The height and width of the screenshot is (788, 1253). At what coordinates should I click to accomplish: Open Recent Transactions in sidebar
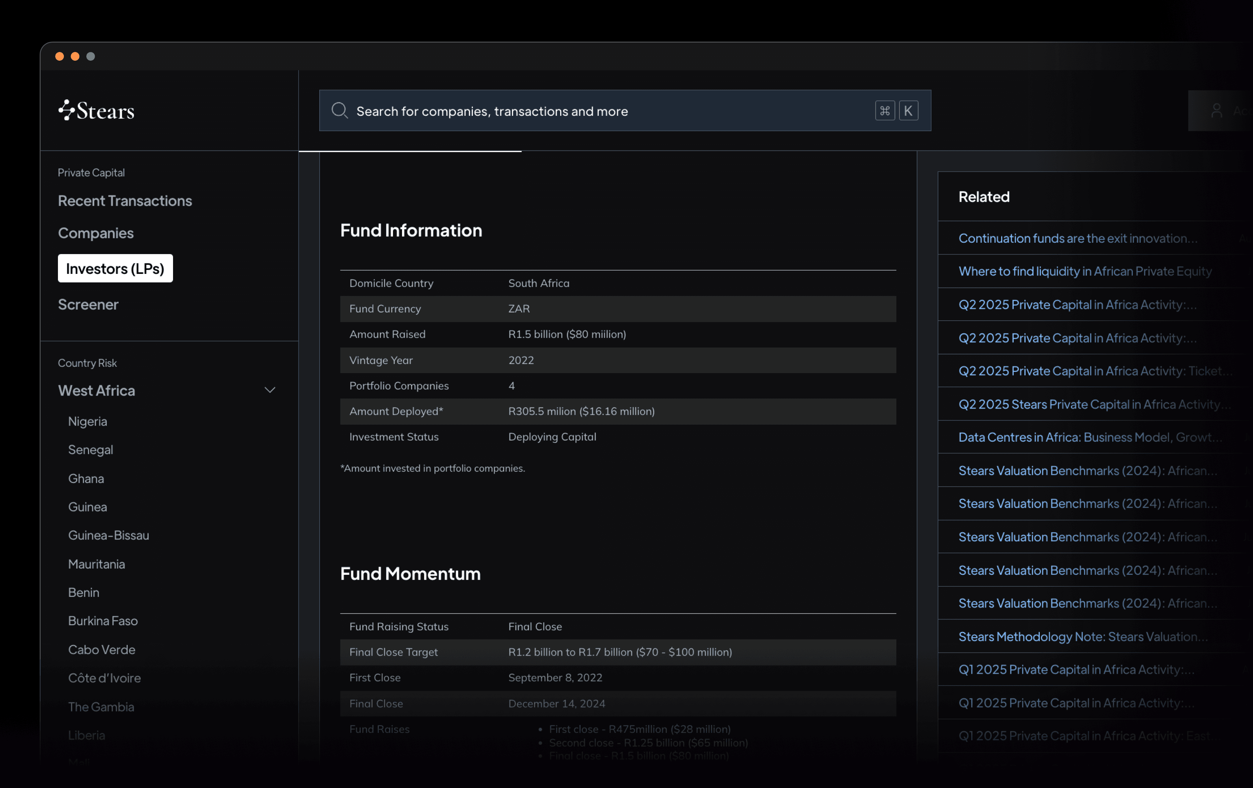pos(125,201)
